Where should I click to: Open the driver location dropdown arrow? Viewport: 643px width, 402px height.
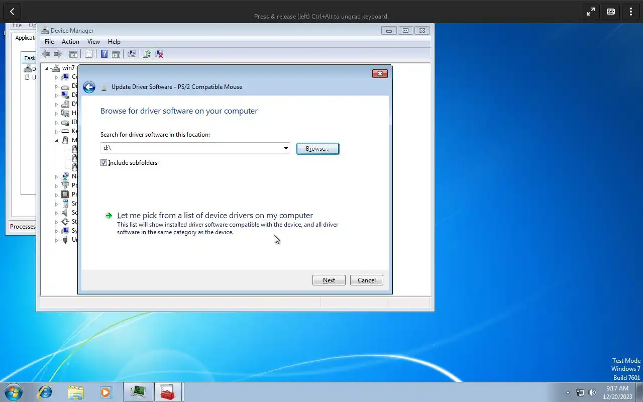[286, 148]
